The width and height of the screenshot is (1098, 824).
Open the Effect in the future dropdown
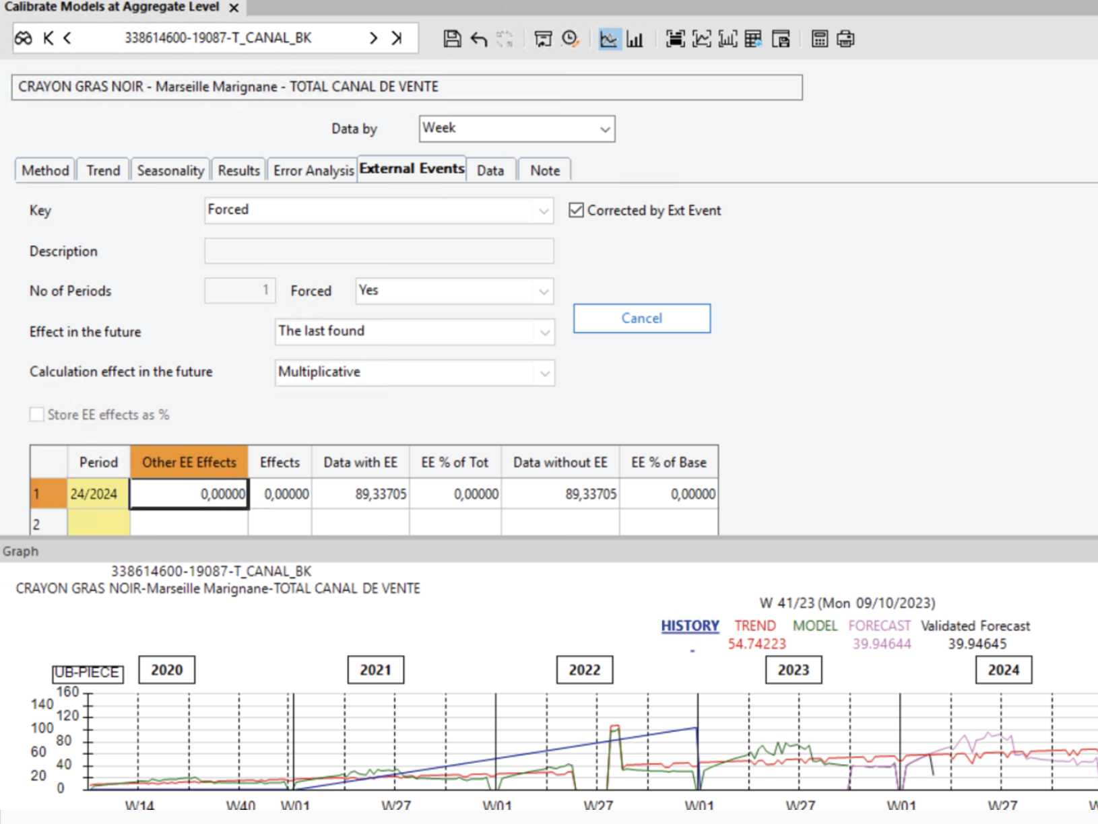(x=543, y=331)
